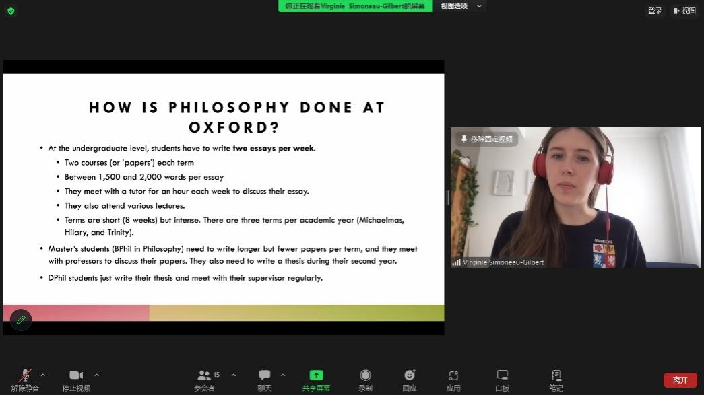Viewport: 704px width, 395px height.
Task: Open the 参会者 participants list
Action: coord(205,375)
